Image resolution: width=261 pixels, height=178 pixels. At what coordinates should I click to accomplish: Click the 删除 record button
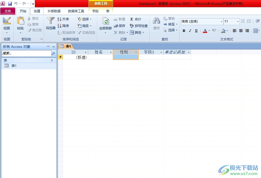120,33
